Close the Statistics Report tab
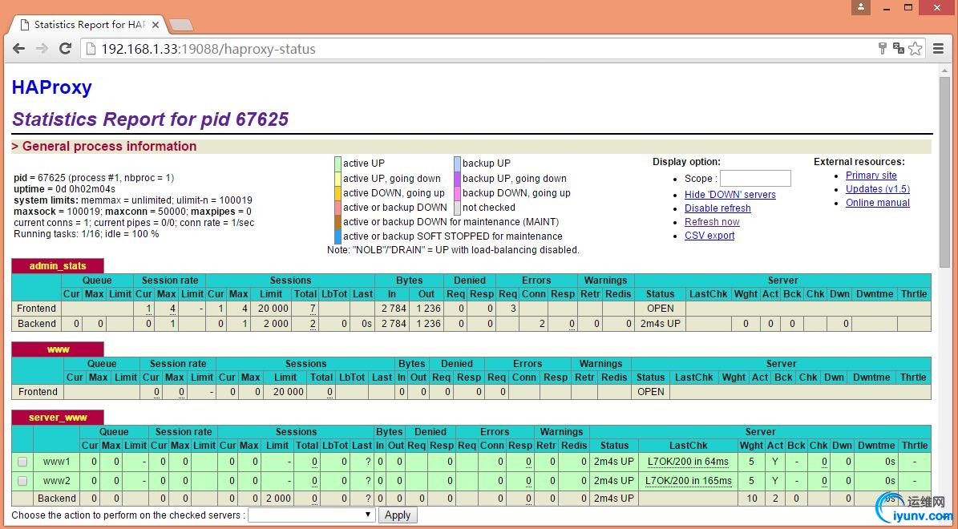Image resolution: width=958 pixels, height=529 pixels. click(156, 25)
